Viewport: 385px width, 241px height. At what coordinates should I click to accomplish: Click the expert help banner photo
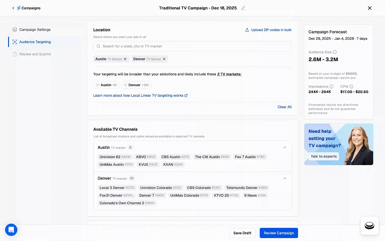coord(359,146)
